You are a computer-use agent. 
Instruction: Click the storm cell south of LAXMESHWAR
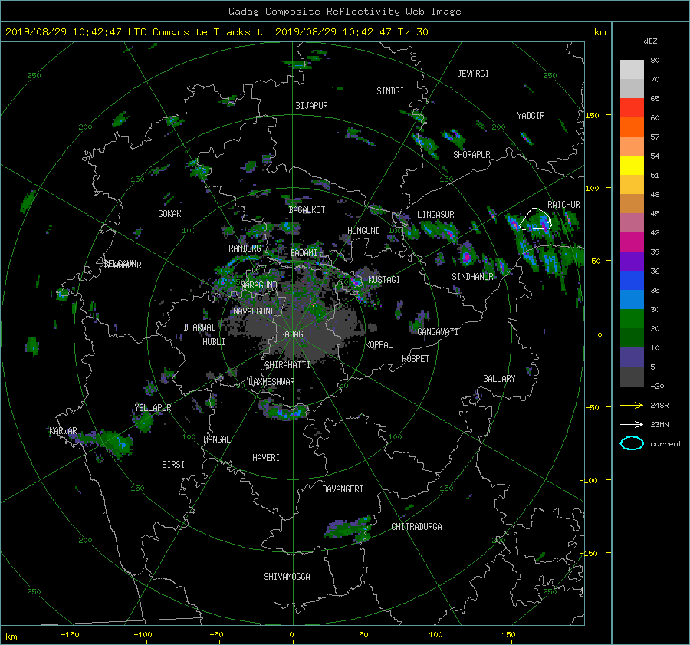tap(282, 410)
